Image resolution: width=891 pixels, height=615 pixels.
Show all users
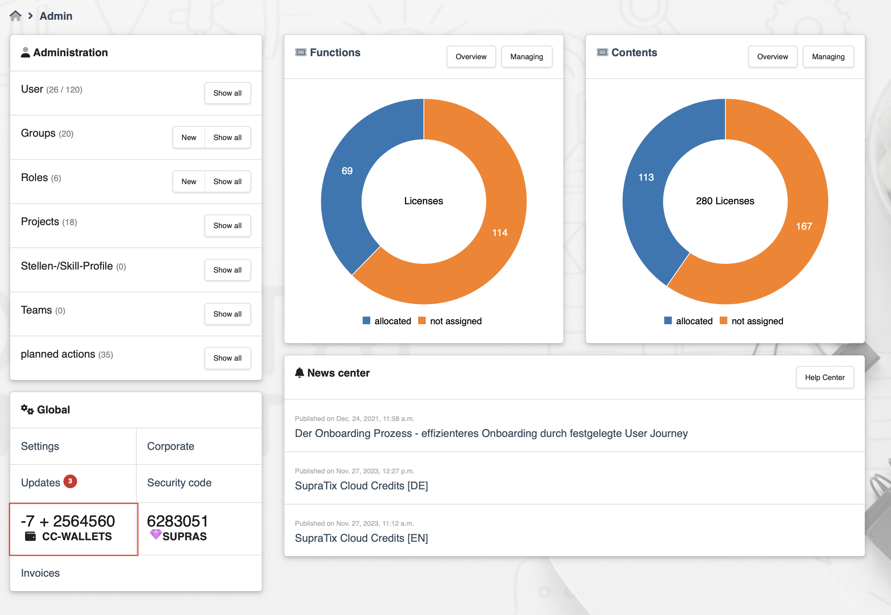coord(227,93)
